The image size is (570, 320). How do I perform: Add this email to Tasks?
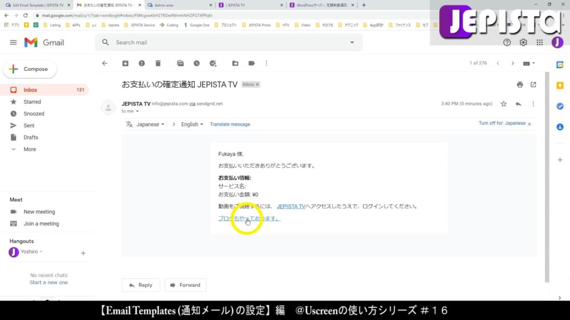pyautogui.click(x=213, y=63)
